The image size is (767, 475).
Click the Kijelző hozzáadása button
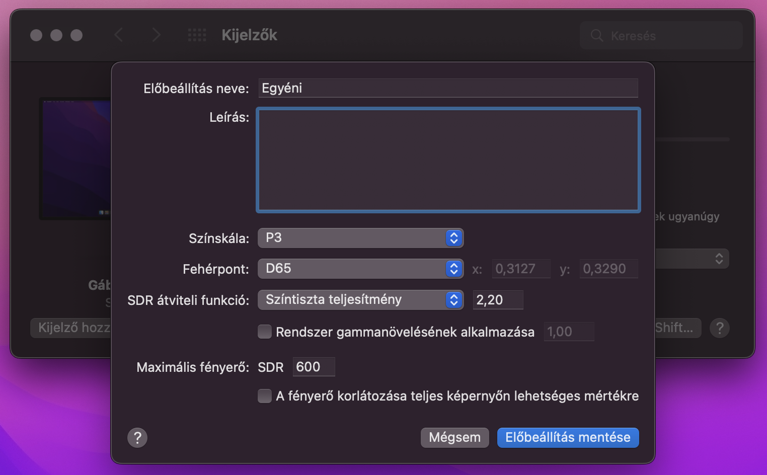tap(71, 328)
